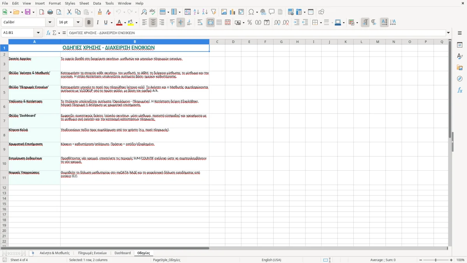Screen dimensions: 467x263
Task: Open the Conditional Formatting dropdown arrow
Action: [x=357, y=23]
